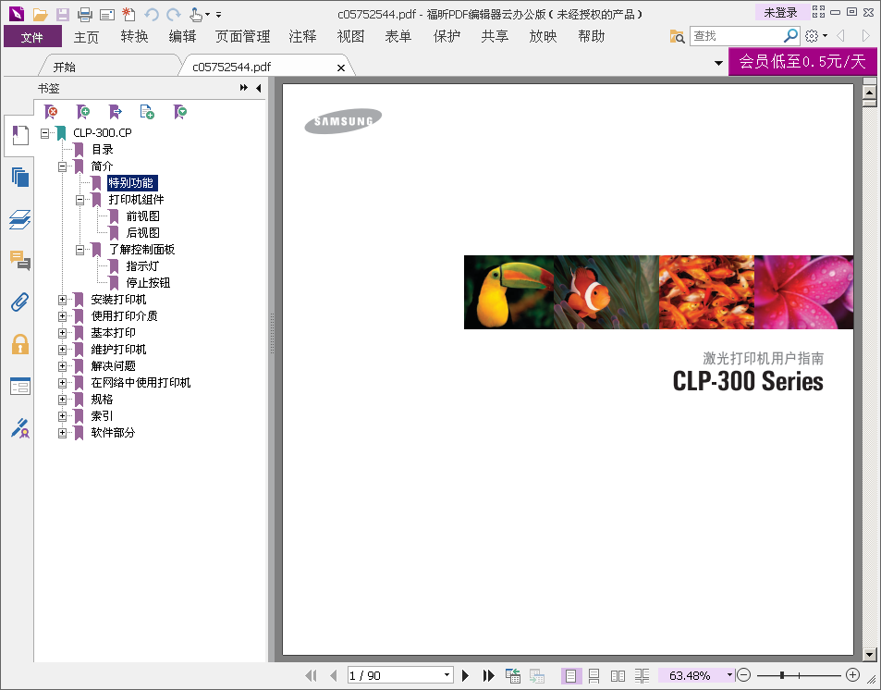Switch to the 注释 ribbon tab

pos(302,37)
